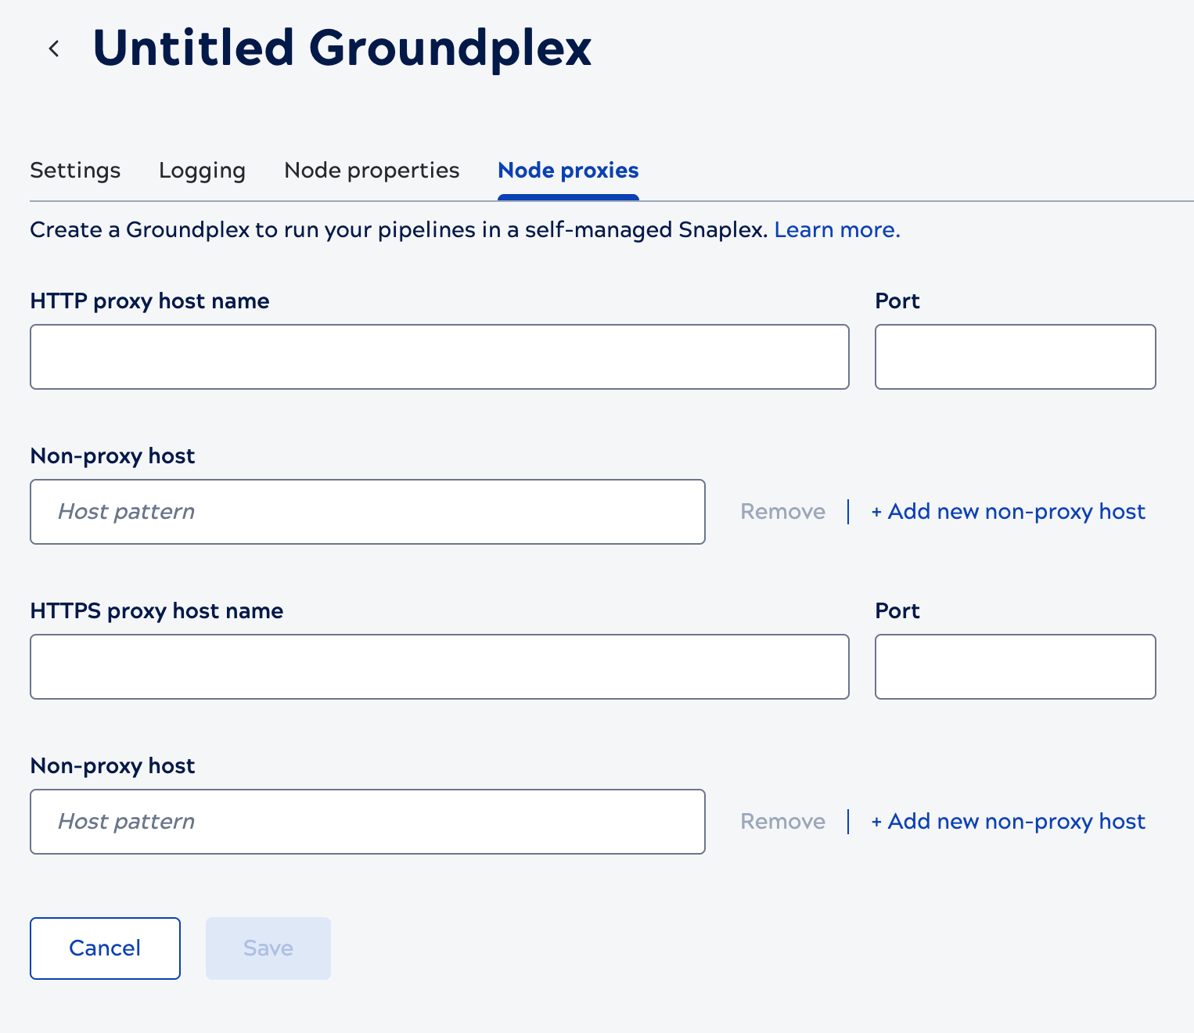Click the Untitled Groundplex title
The height and width of the screenshot is (1033, 1194).
point(342,49)
